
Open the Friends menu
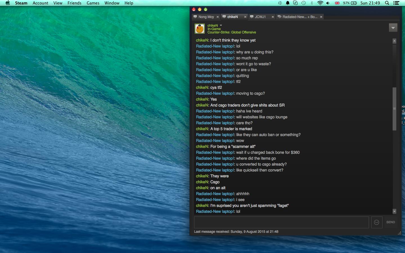[74, 3]
